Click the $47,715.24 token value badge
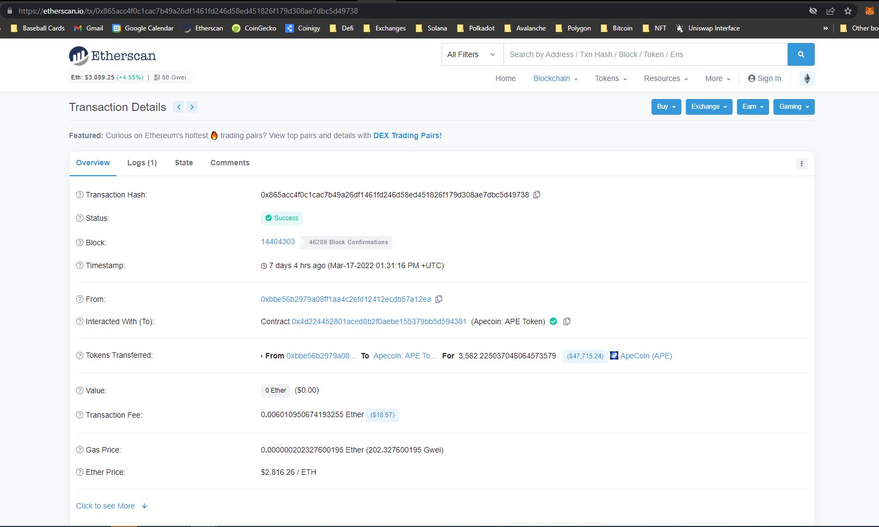The image size is (879, 527). [x=585, y=356]
